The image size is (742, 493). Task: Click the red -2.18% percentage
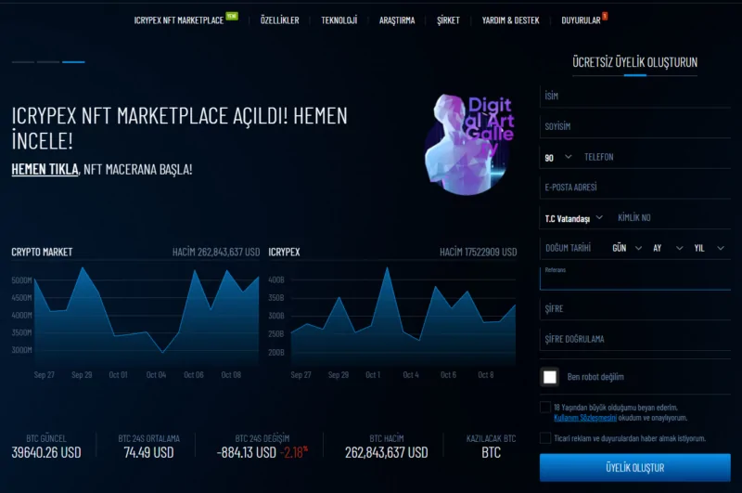294,452
